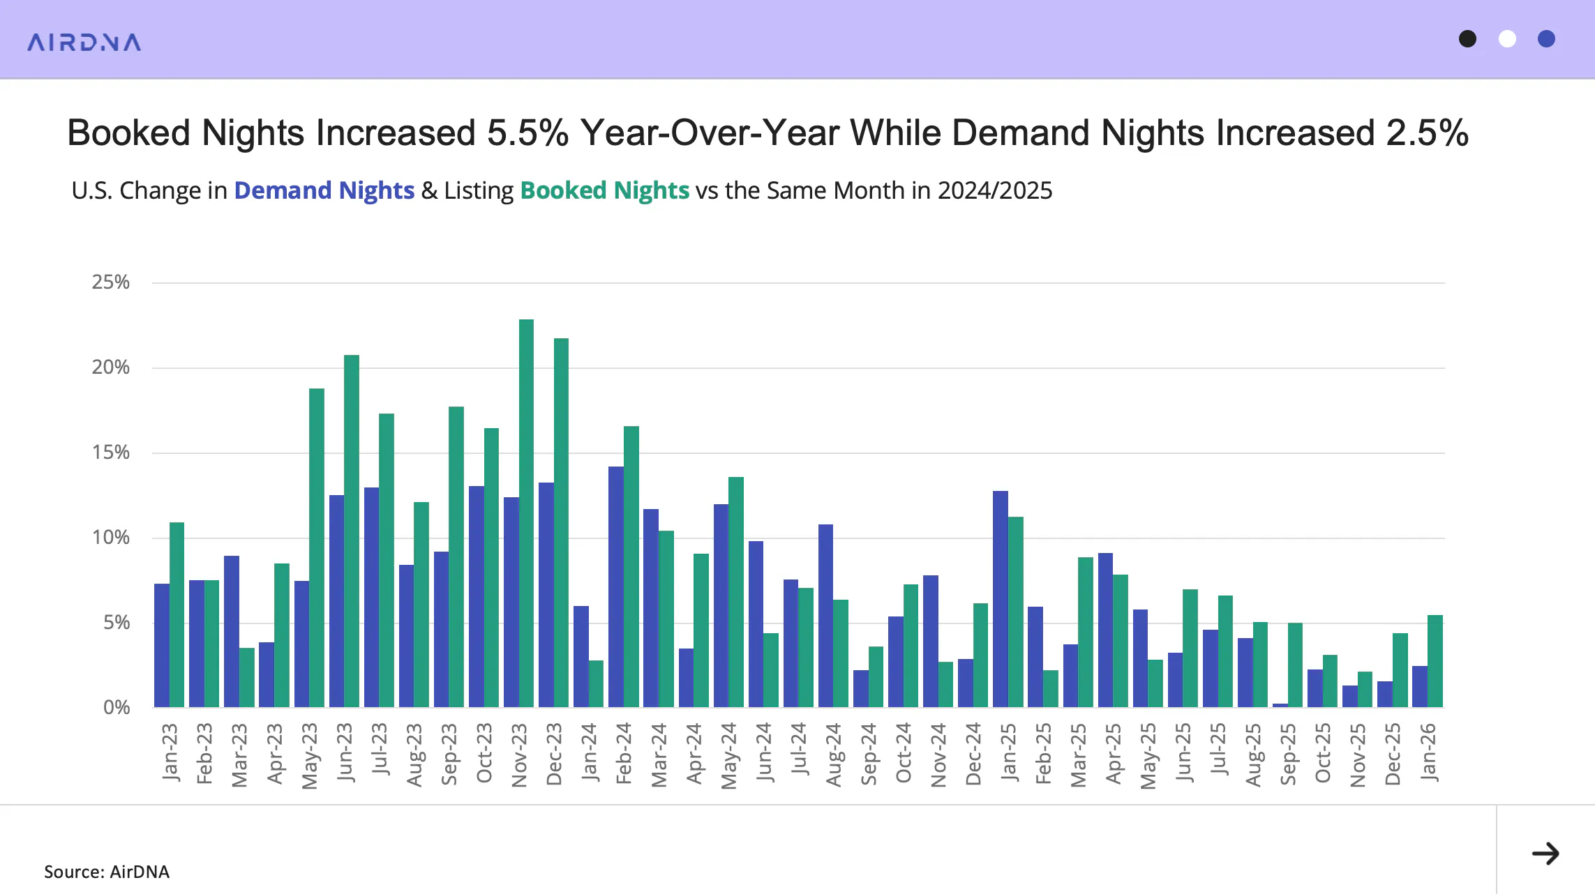1595x894 pixels.
Task: Click the Sep-25 x-axis label
Action: (x=1287, y=755)
